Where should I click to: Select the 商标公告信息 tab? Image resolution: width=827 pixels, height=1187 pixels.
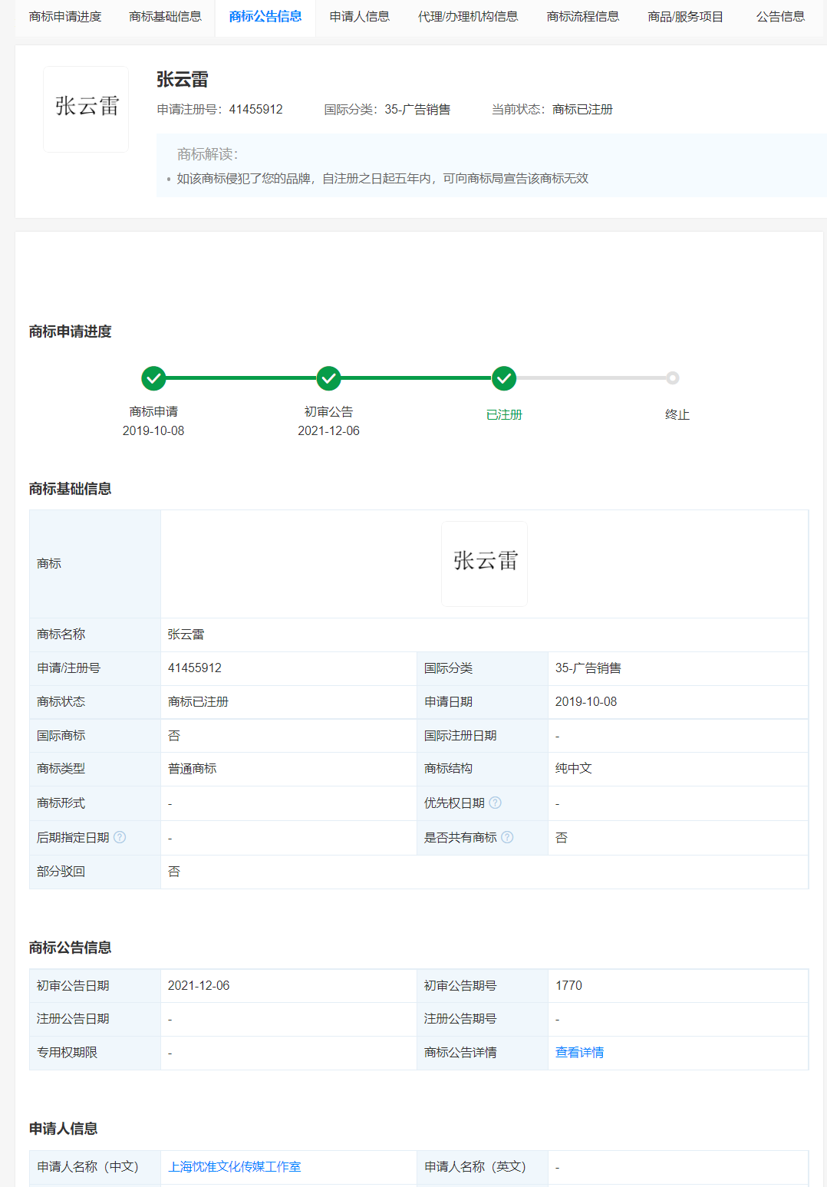tap(265, 17)
